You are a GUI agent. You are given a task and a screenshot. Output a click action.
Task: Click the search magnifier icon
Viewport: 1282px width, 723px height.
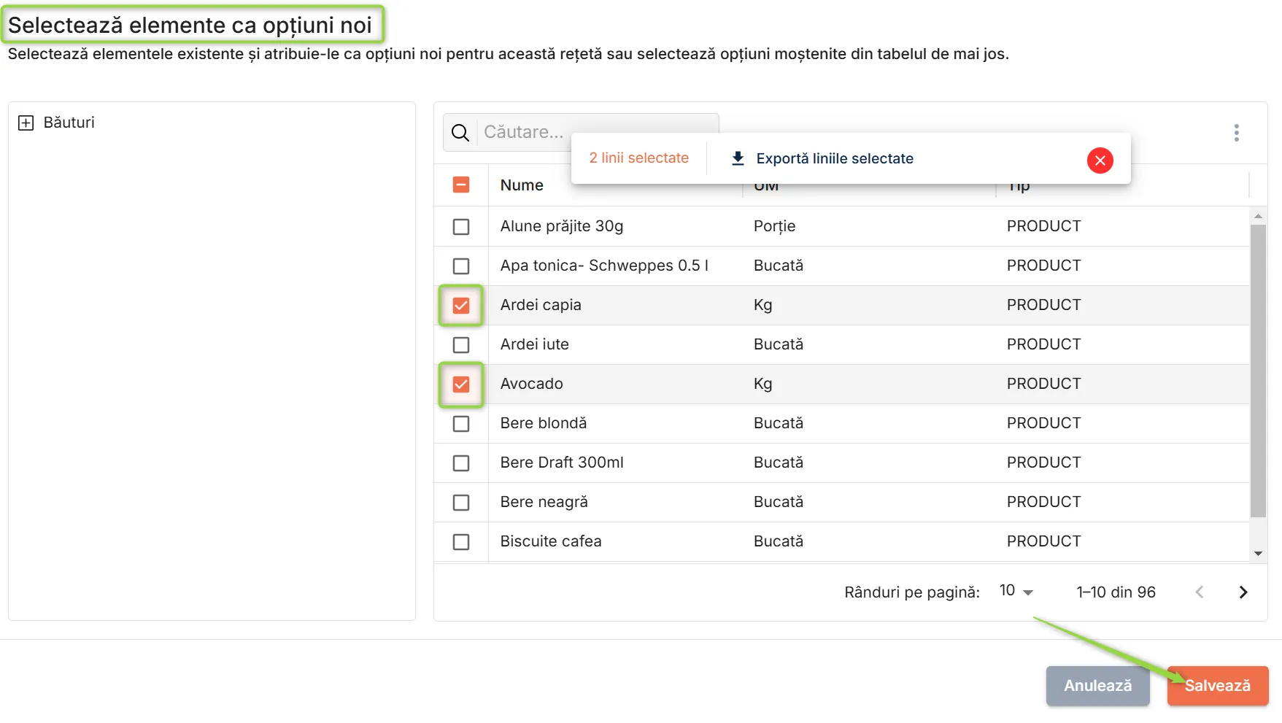tap(460, 133)
